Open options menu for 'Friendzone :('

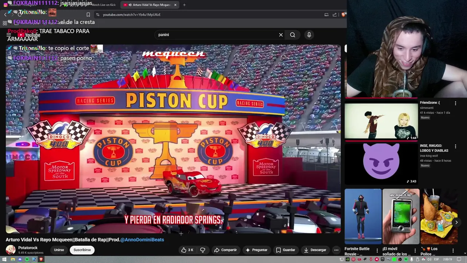(x=455, y=103)
